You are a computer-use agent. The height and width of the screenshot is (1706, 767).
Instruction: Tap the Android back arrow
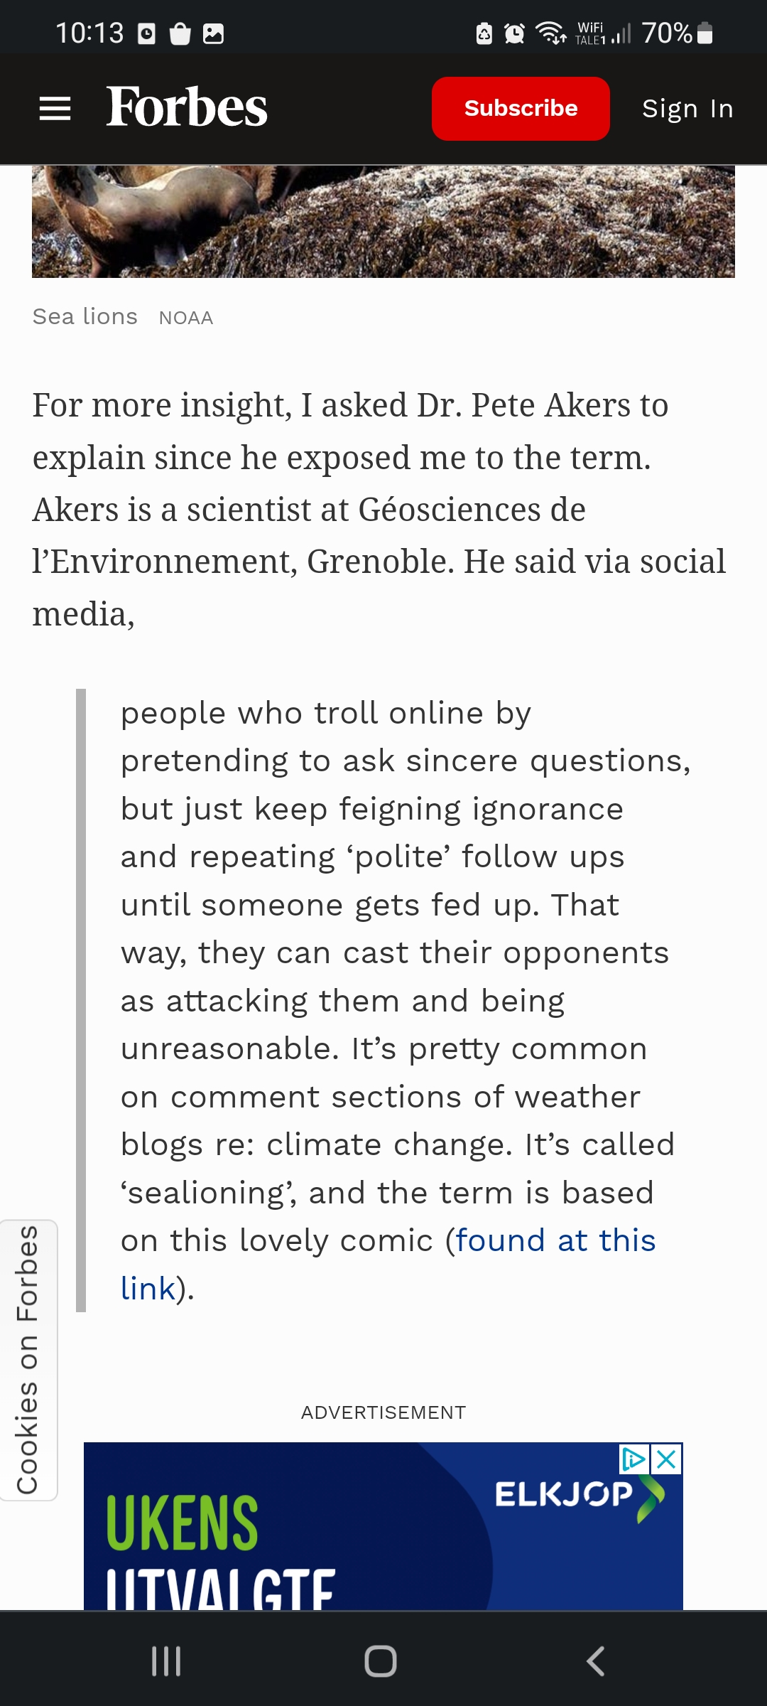pyautogui.click(x=595, y=1661)
